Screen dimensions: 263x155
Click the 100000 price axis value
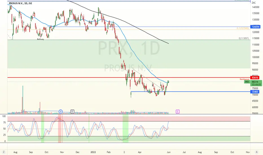point(256,57)
